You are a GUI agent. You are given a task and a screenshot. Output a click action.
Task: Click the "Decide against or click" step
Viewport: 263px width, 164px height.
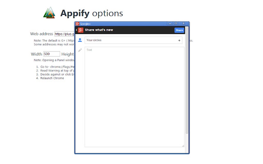click(57, 74)
